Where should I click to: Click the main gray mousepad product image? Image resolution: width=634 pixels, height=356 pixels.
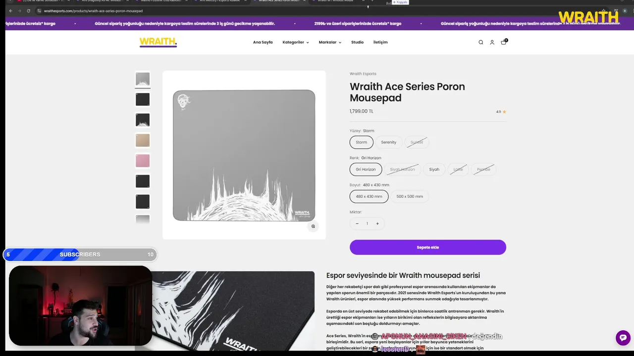pos(244,155)
